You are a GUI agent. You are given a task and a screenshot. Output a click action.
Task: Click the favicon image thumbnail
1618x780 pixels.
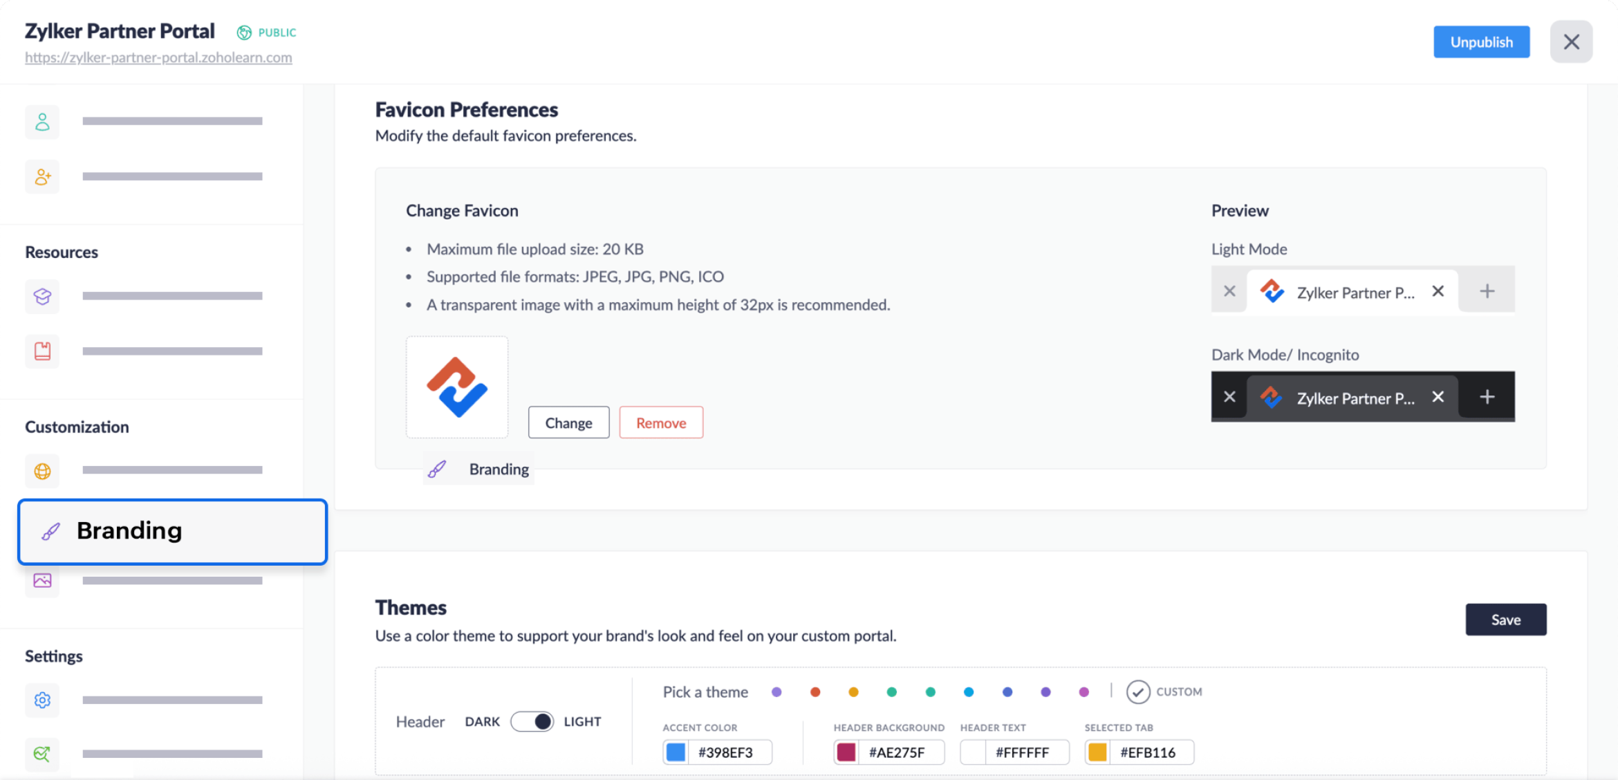[457, 387]
